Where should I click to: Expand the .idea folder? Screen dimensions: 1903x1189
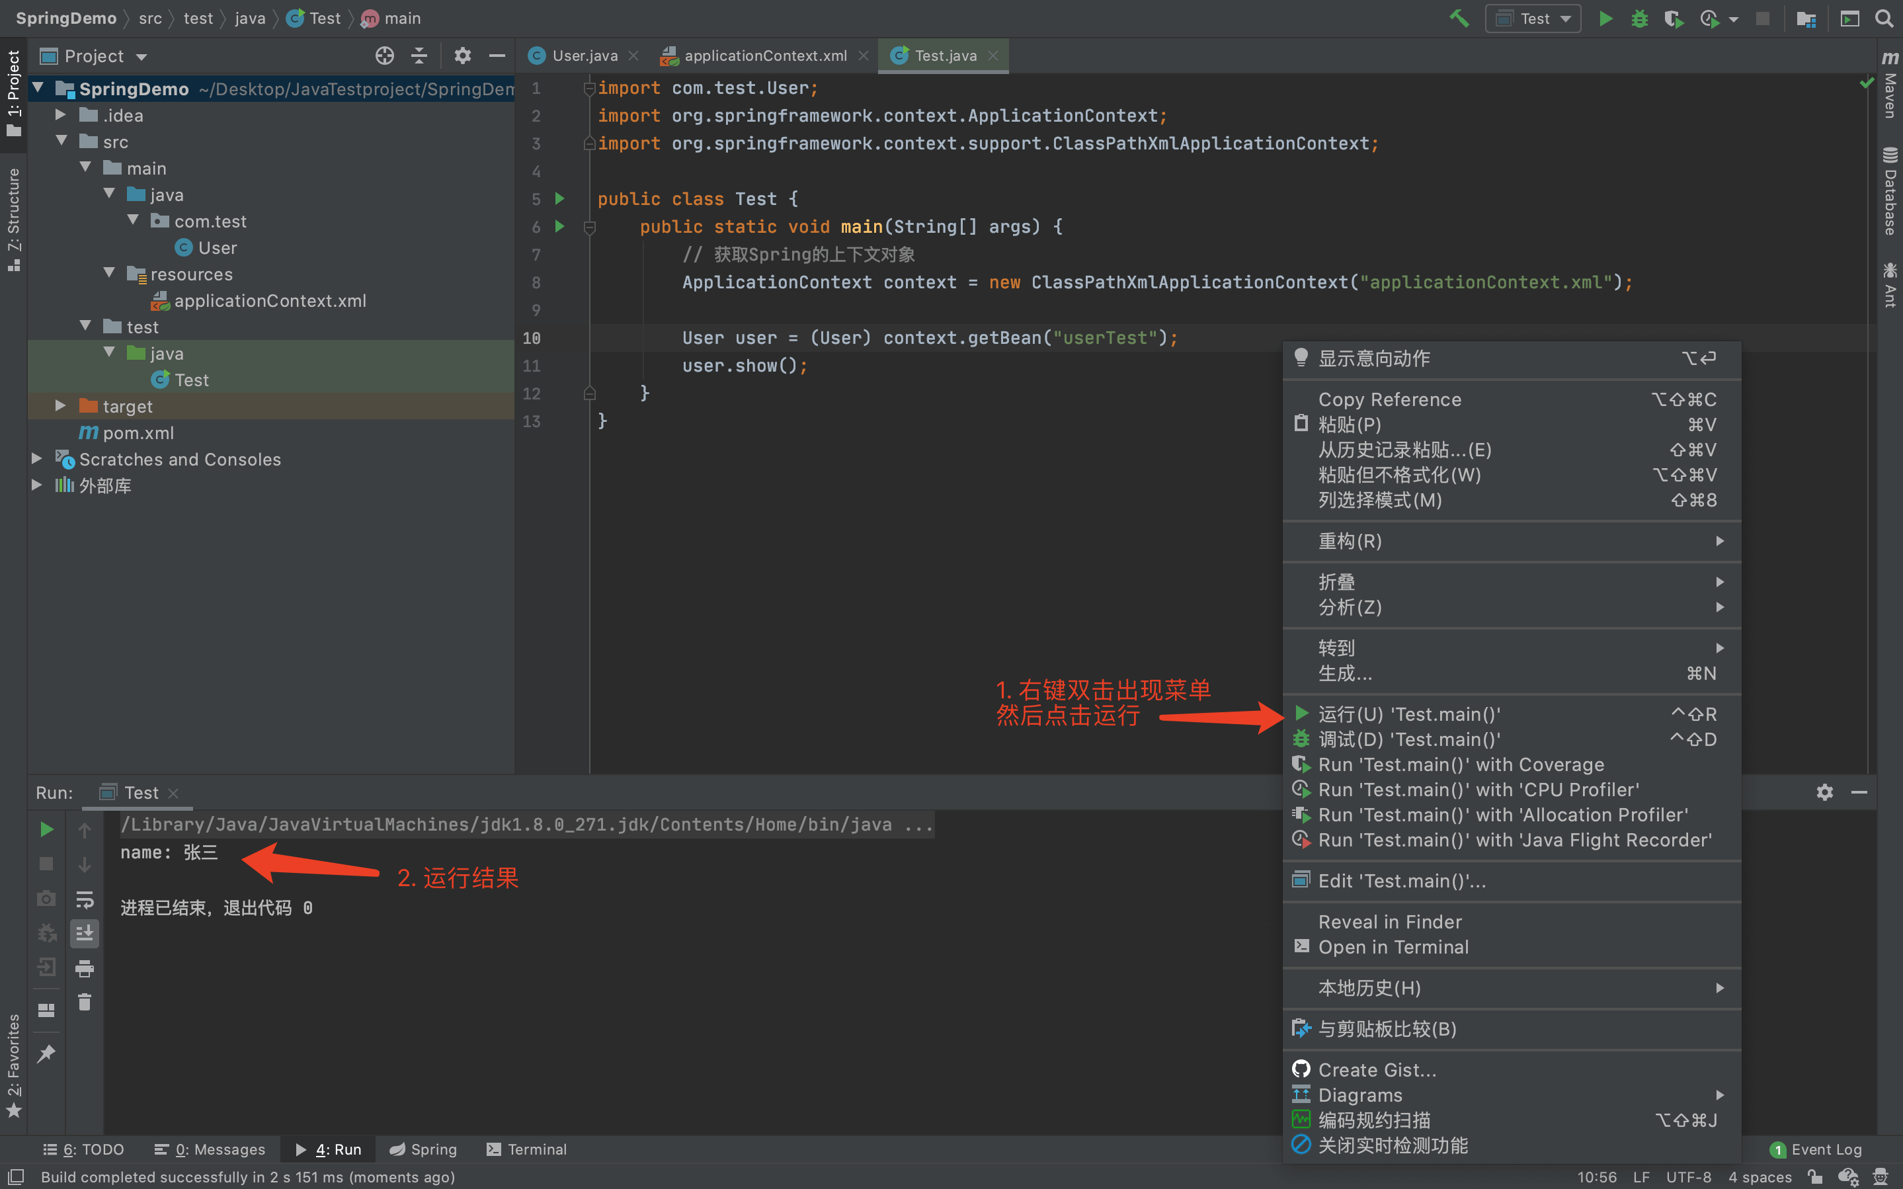coord(61,115)
